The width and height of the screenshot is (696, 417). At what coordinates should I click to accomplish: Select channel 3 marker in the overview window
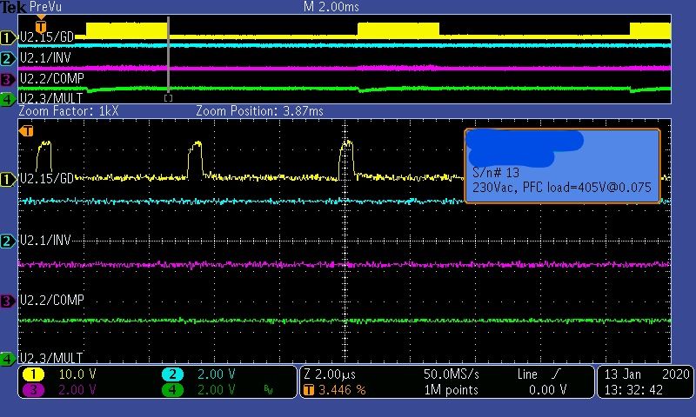pos(7,79)
